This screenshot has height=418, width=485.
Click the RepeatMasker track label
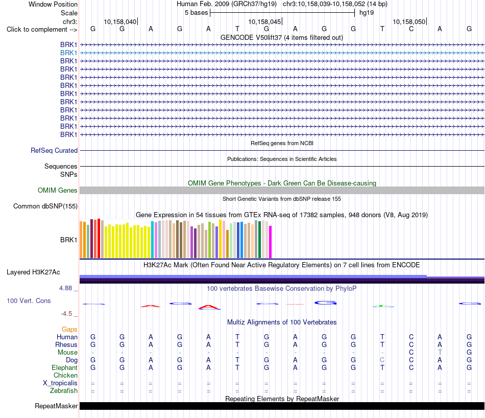coord(56,406)
